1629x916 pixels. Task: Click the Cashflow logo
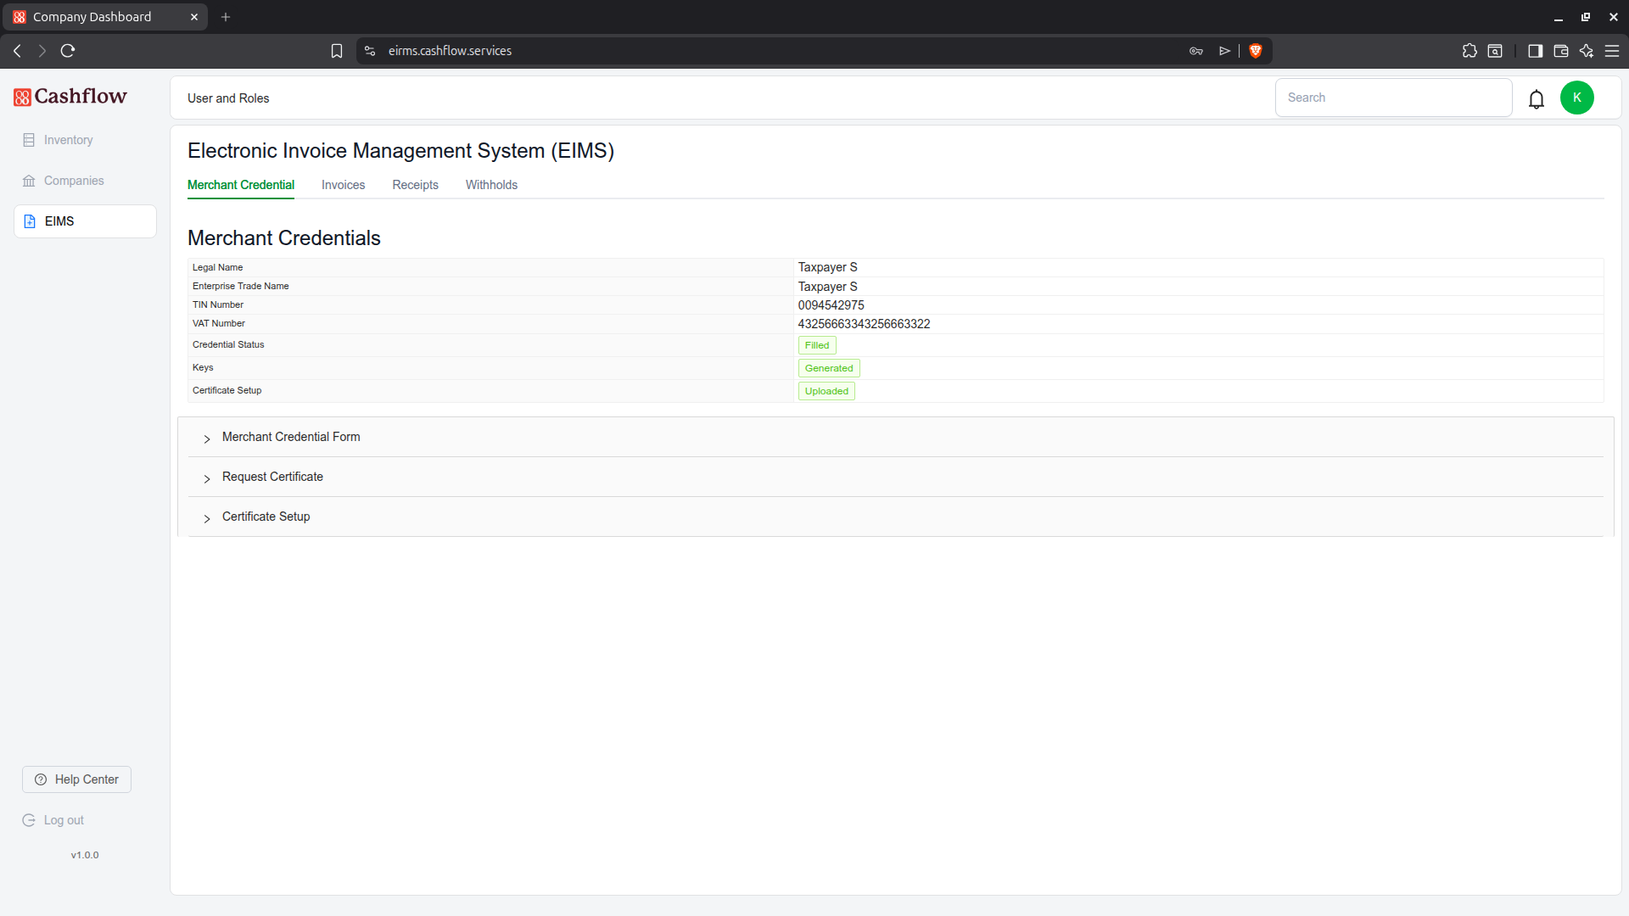(70, 97)
